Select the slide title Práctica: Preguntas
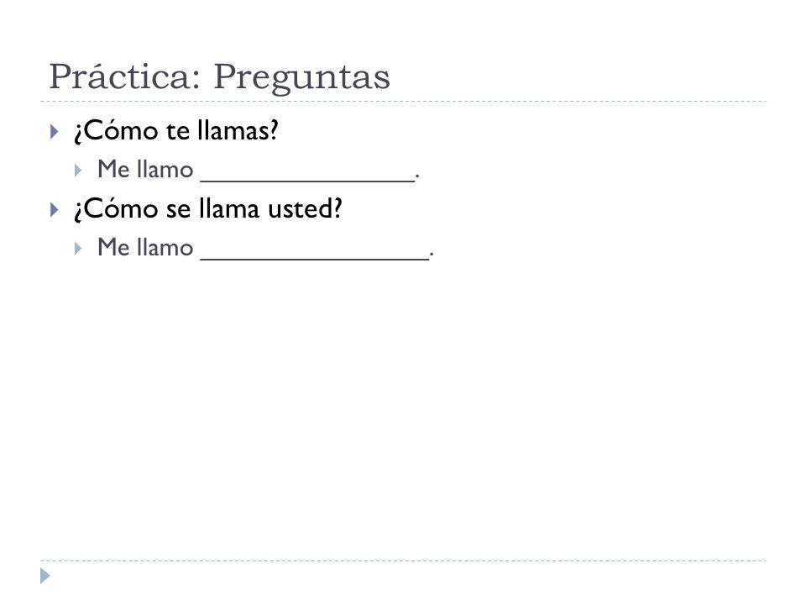 pos(219,77)
